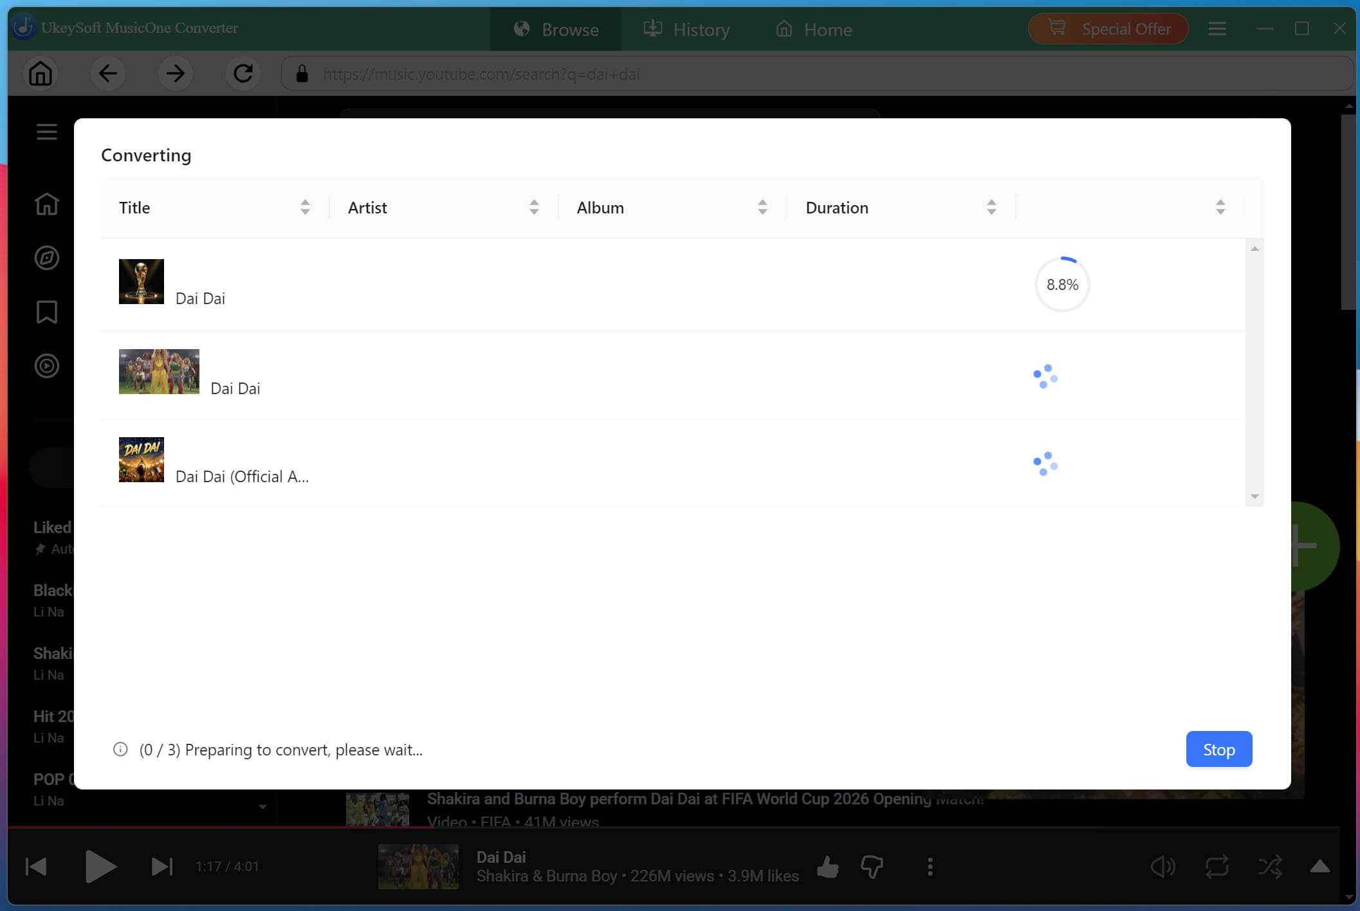Toggle the thumbs down dislike button
Image resolution: width=1360 pixels, height=911 pixels.
[872, 867]
